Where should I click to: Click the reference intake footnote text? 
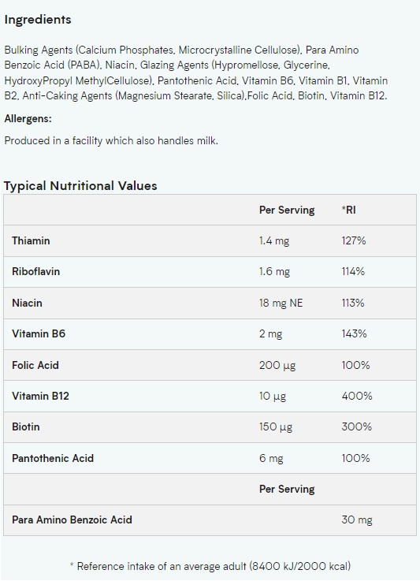[x=210, y=566]
